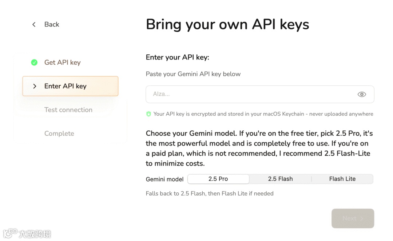The image size is (393, 241).
Task: Click the watermark logo in the bottom-left corner
Action: coord(11,233)
